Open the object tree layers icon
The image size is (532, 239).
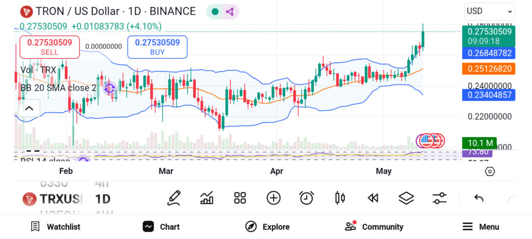406,198
